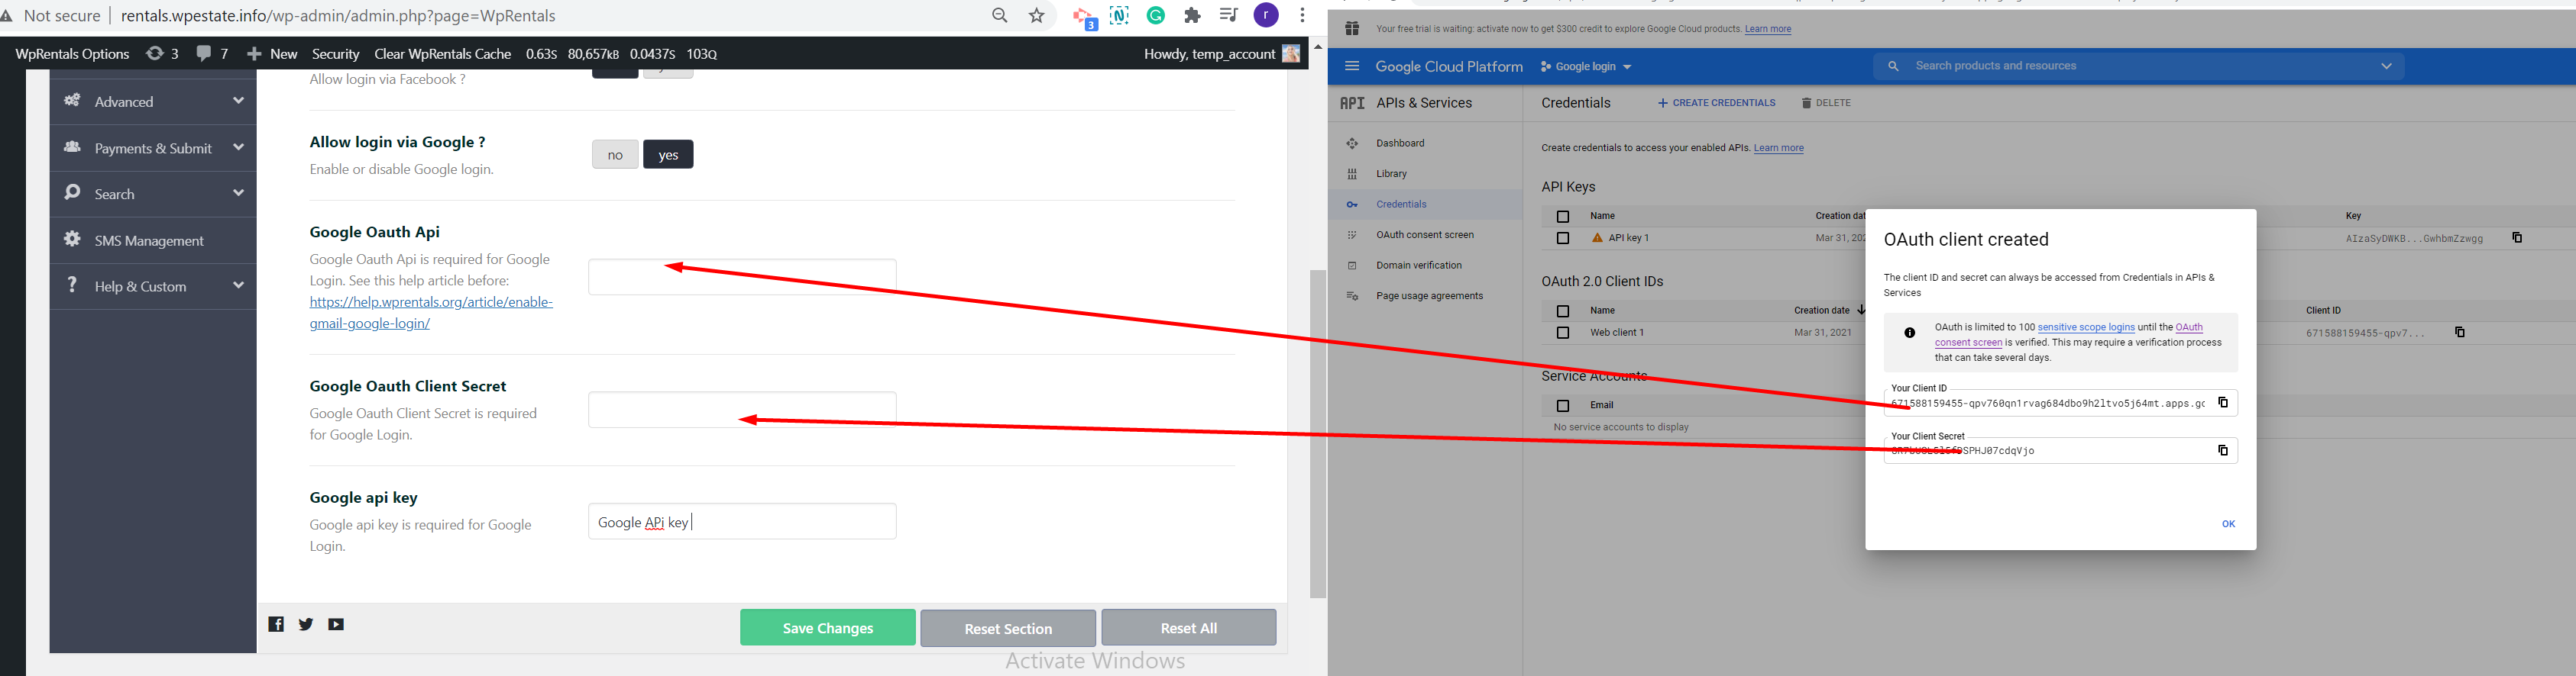Viewport: 2576px width, 676px height.
Task: Click the Reset All button
Action: (x=1189, y=627)
